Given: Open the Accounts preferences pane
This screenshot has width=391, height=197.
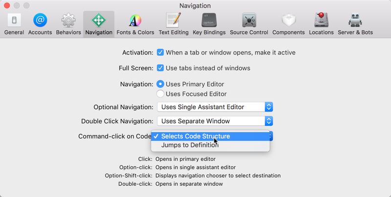Looking at the screenshot, I should tap(40, 24).
